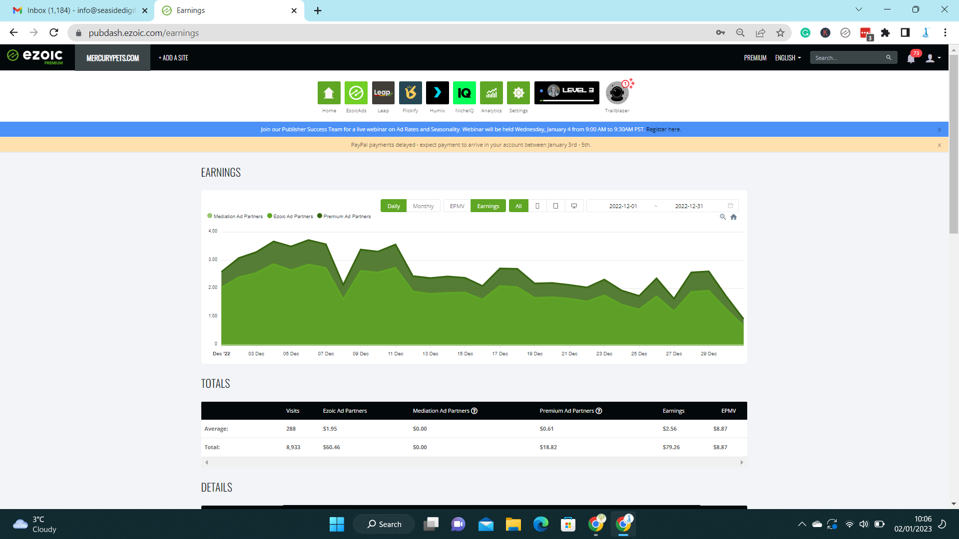The image size is (959, 539).
Task: Reset chart zoom with home icon
Action: point(733,217)
